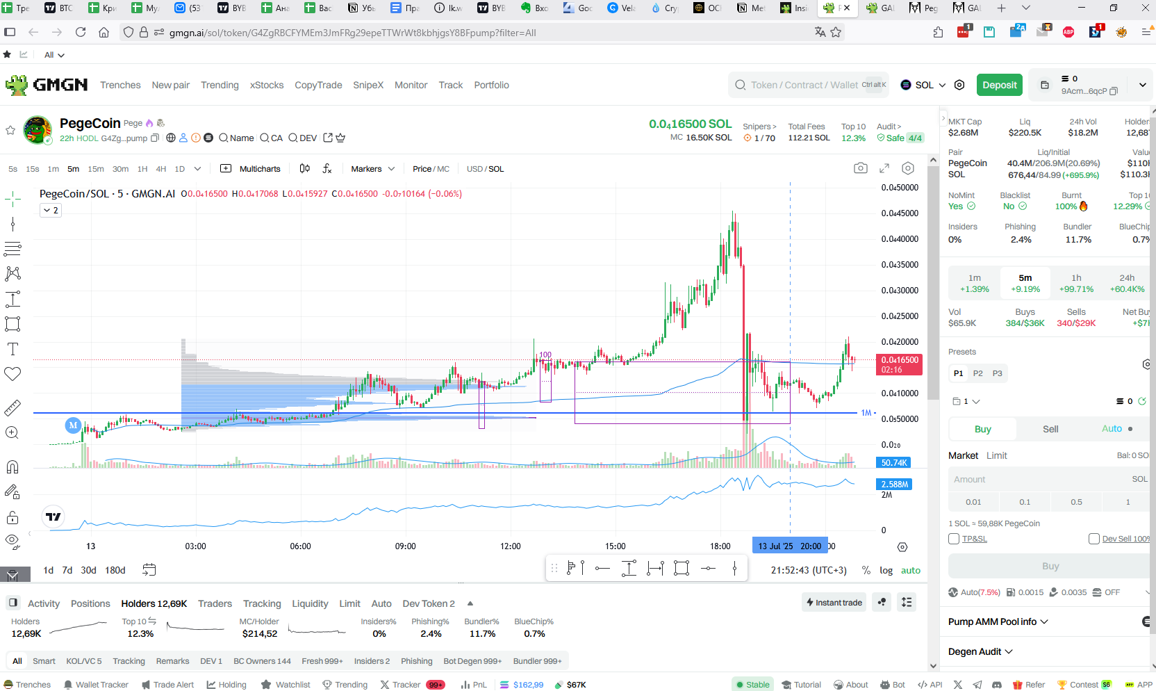Copy the 9Acm...6qcP wallet address
Viewport: 1156px width, 691px height.
[1114, 91]
